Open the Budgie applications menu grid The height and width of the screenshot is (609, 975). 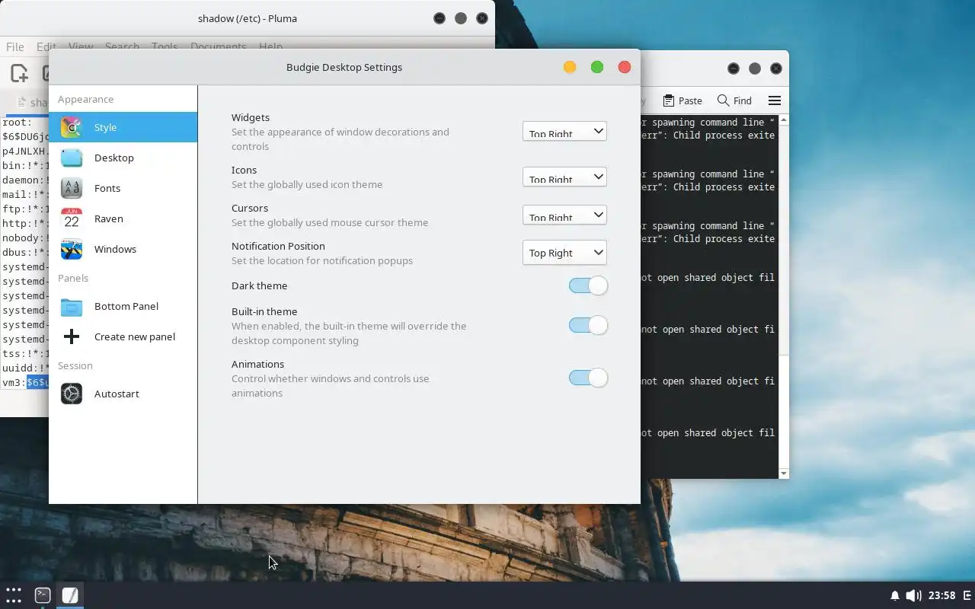click(14, 595)
